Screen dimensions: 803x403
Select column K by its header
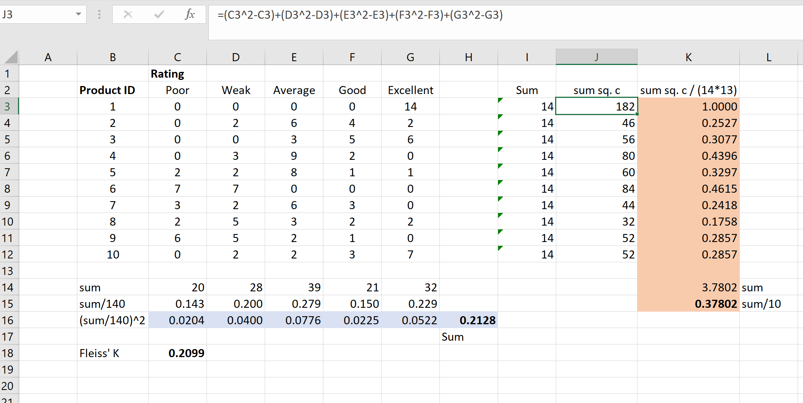688,57
